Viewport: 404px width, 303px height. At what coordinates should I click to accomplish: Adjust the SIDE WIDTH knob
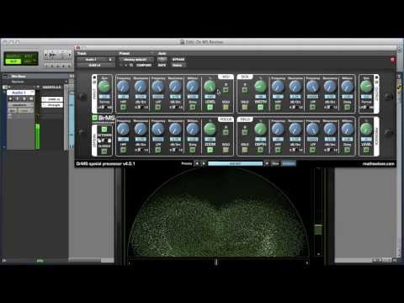coord(260,87)
